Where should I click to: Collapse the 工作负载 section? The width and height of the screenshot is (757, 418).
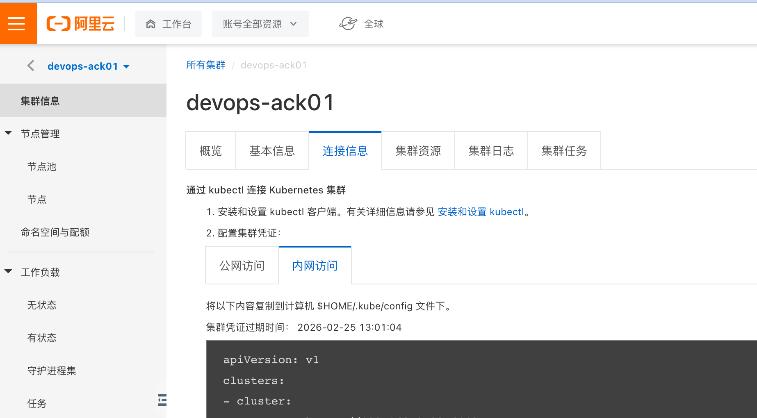(8, 271)
